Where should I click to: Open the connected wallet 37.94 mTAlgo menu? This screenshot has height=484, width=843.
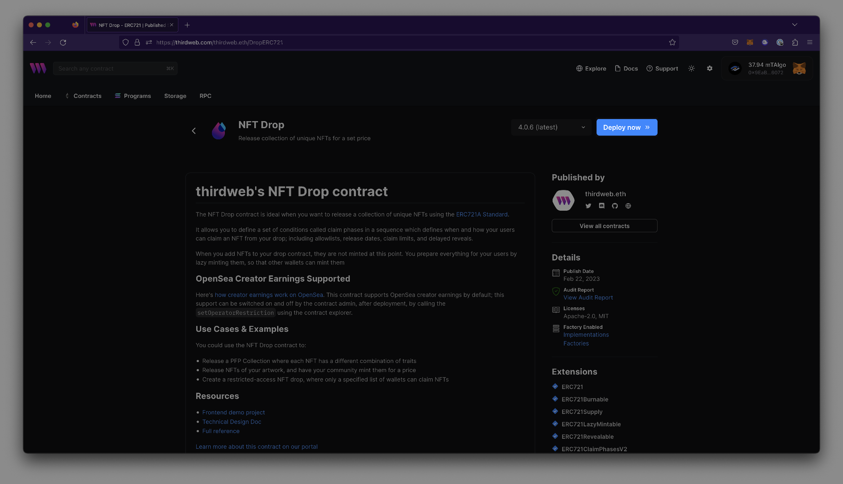(767, 68)
